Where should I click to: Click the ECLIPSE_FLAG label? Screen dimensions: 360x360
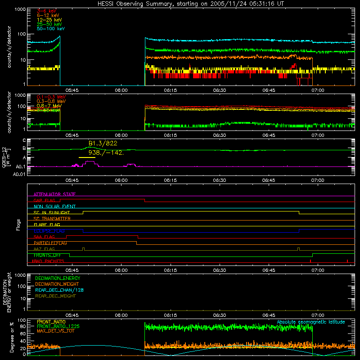(49, 231)
